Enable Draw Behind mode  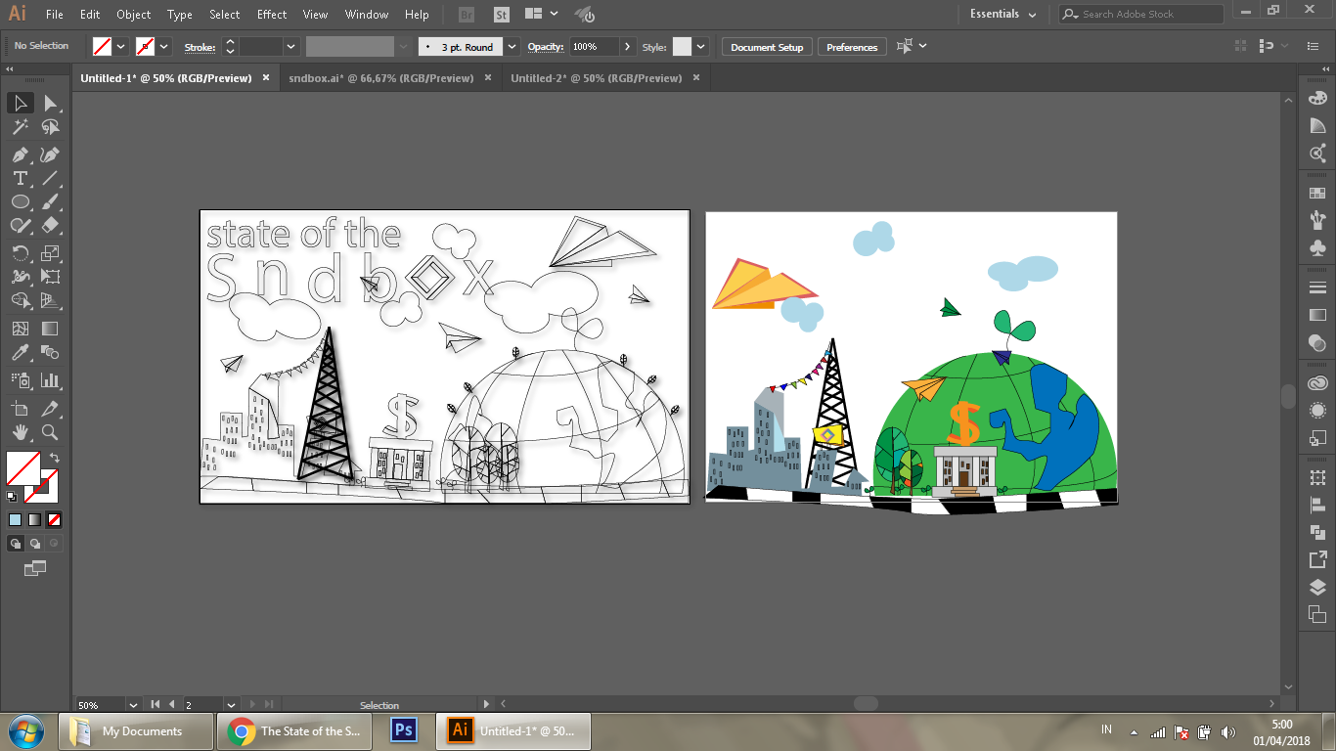tap(34, 544)
